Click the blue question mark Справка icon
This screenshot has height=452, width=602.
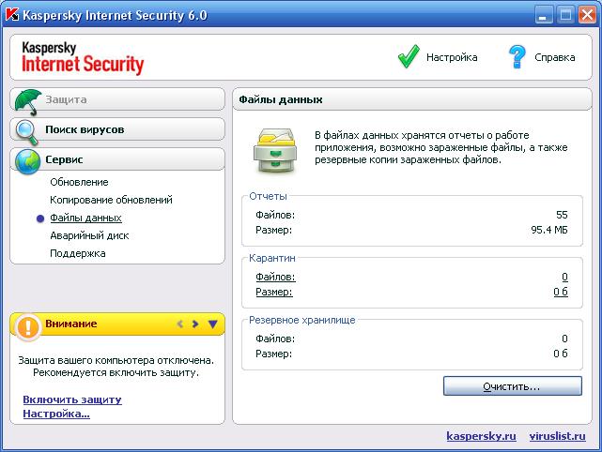[x=517, y=57]
